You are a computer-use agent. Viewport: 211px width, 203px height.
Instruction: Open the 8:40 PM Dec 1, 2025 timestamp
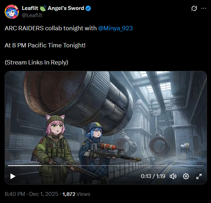click(x=31, y=194)
